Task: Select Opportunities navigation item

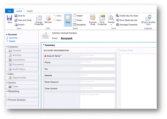Action: tap(22, 78)
